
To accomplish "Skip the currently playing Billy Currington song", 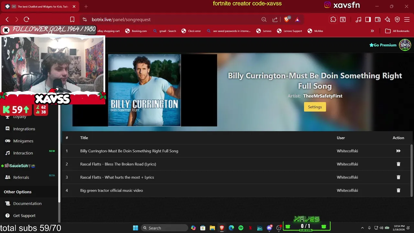I will (398, 151).
